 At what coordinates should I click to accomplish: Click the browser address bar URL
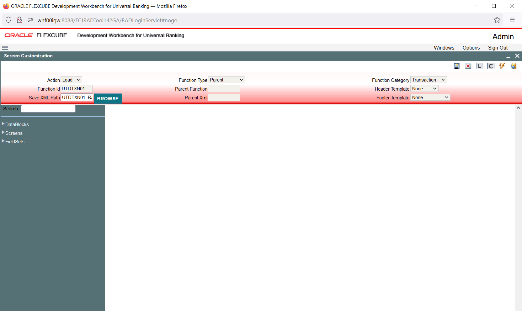click(107, 20)
